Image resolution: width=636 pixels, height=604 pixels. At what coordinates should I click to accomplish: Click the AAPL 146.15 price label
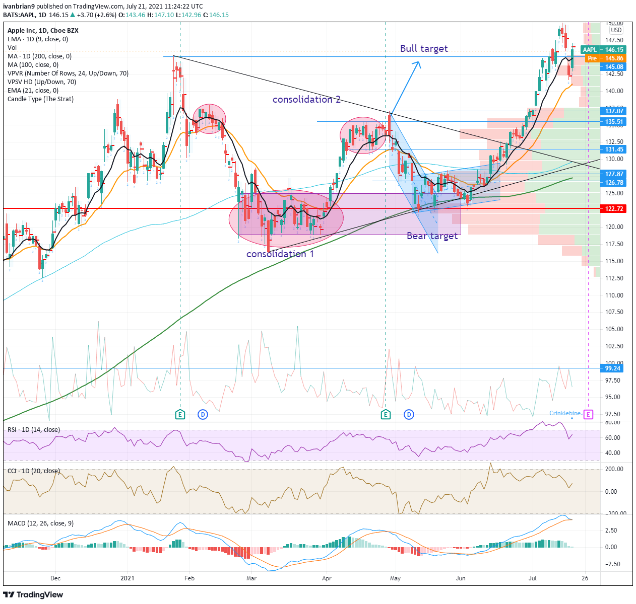[x=603, y=49]
